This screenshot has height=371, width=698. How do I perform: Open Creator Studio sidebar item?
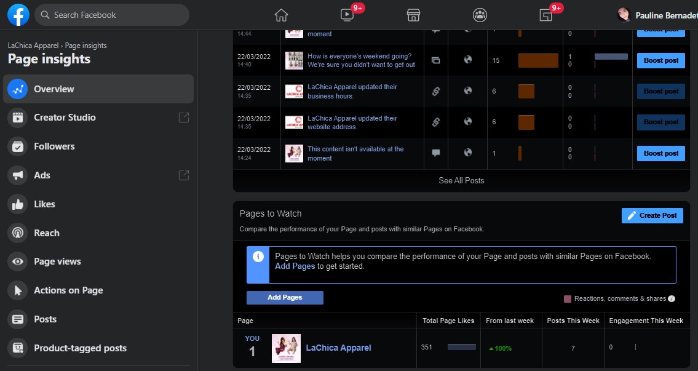98,118
